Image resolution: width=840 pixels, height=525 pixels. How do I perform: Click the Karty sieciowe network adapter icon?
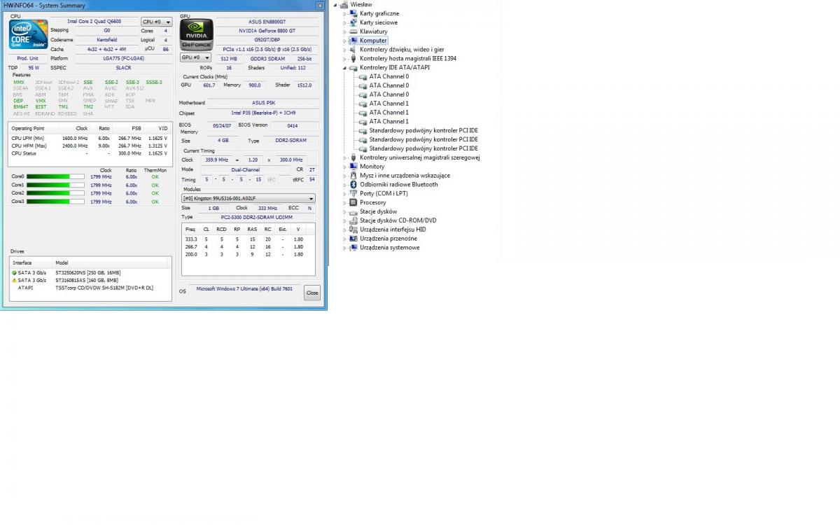tap(353, 22)
